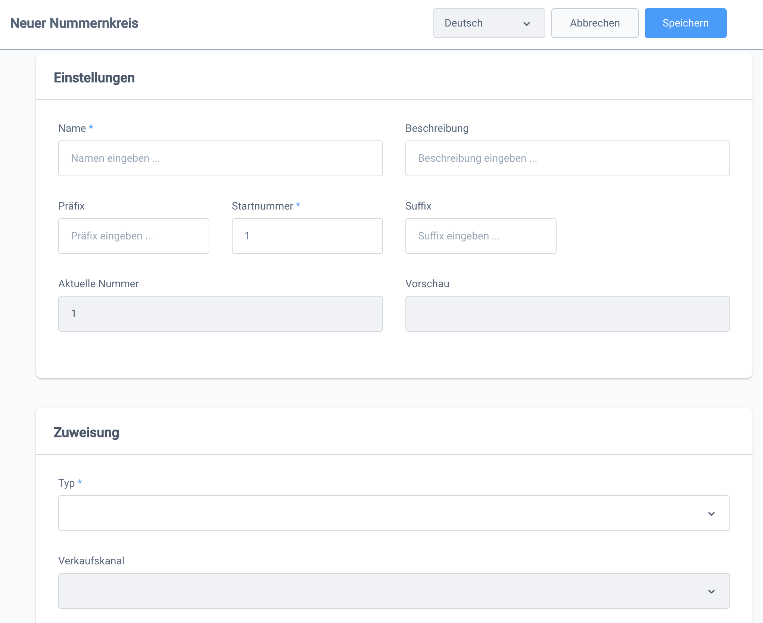
Task: Expand the Verkaufskanal dropdown
Action: 393,591
